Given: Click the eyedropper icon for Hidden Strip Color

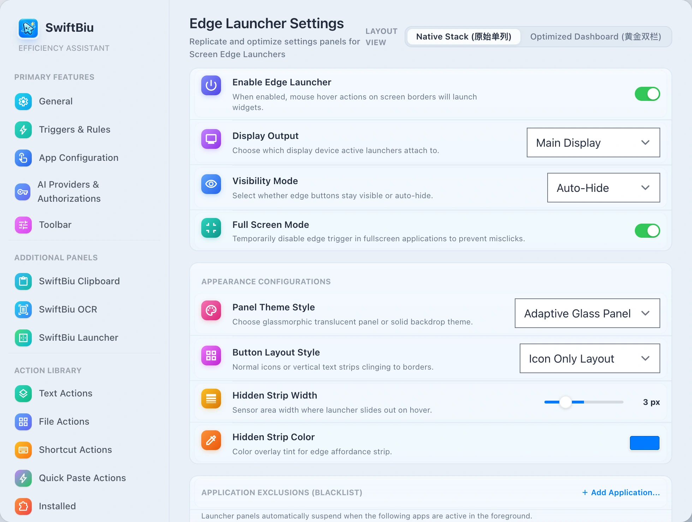Looking at the screenshot, I should (x=211, y=440).
